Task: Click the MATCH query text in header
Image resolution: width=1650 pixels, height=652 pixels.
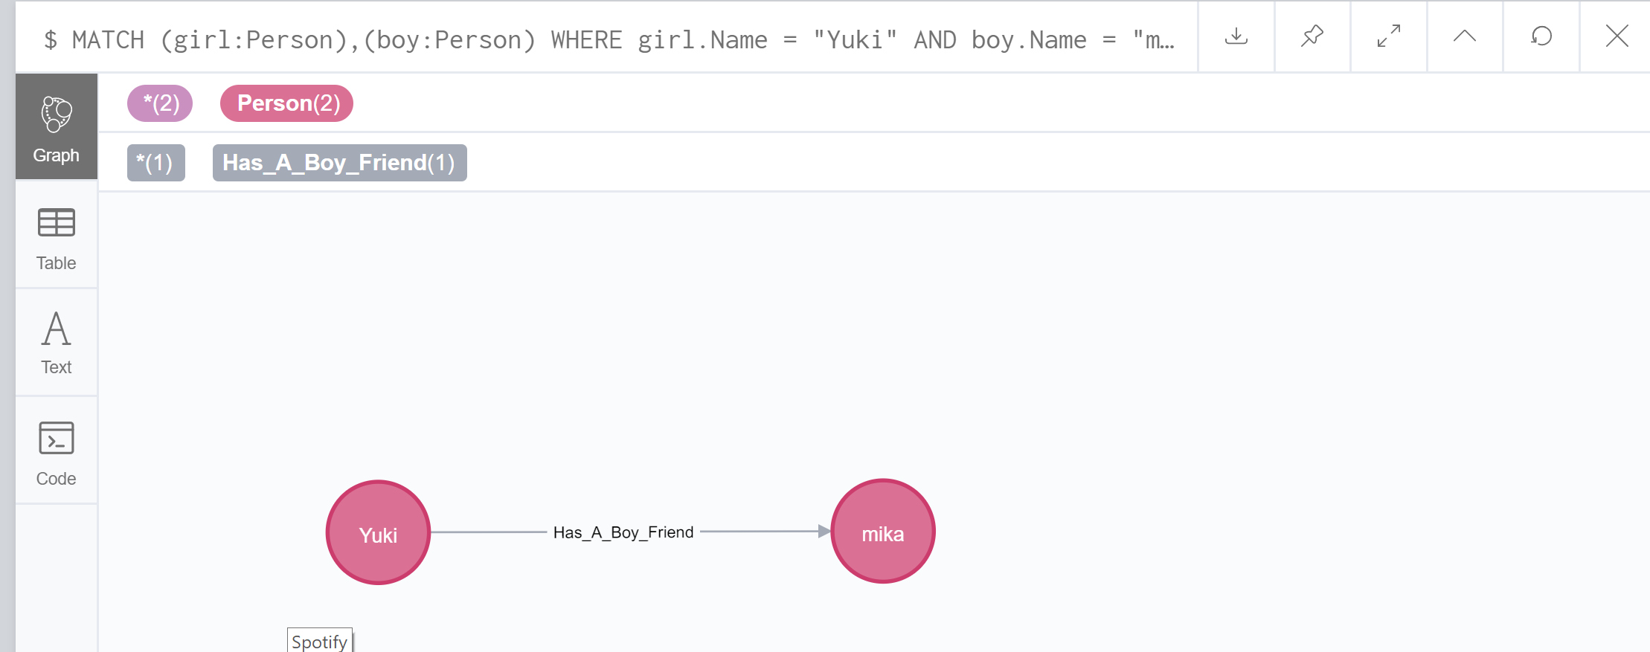Action: click(610, 39)
